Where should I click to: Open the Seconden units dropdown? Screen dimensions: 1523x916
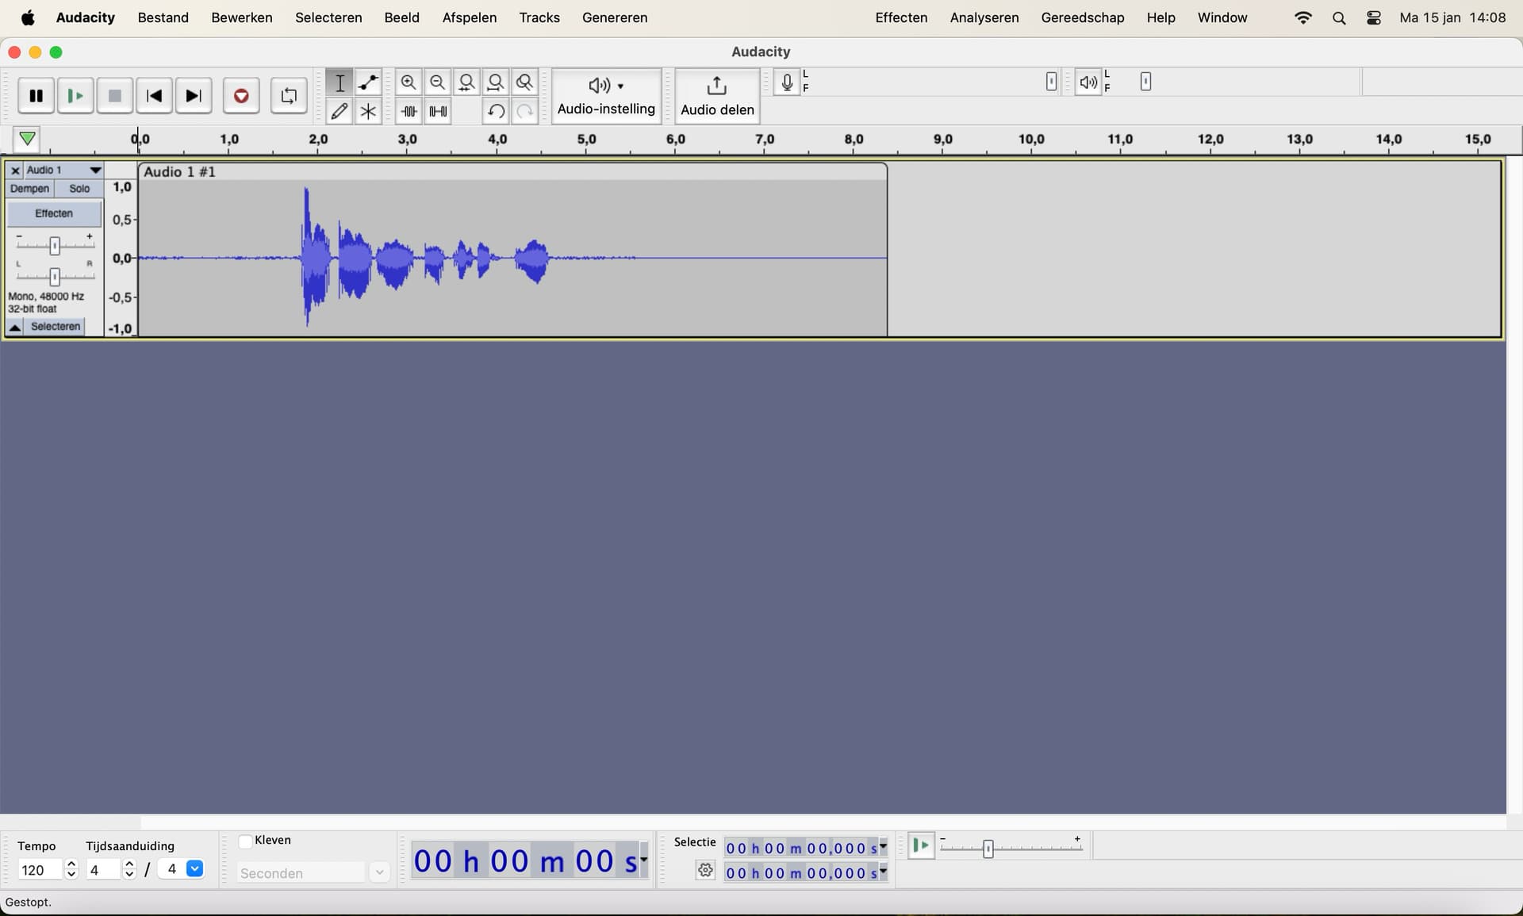coord(379,872)
